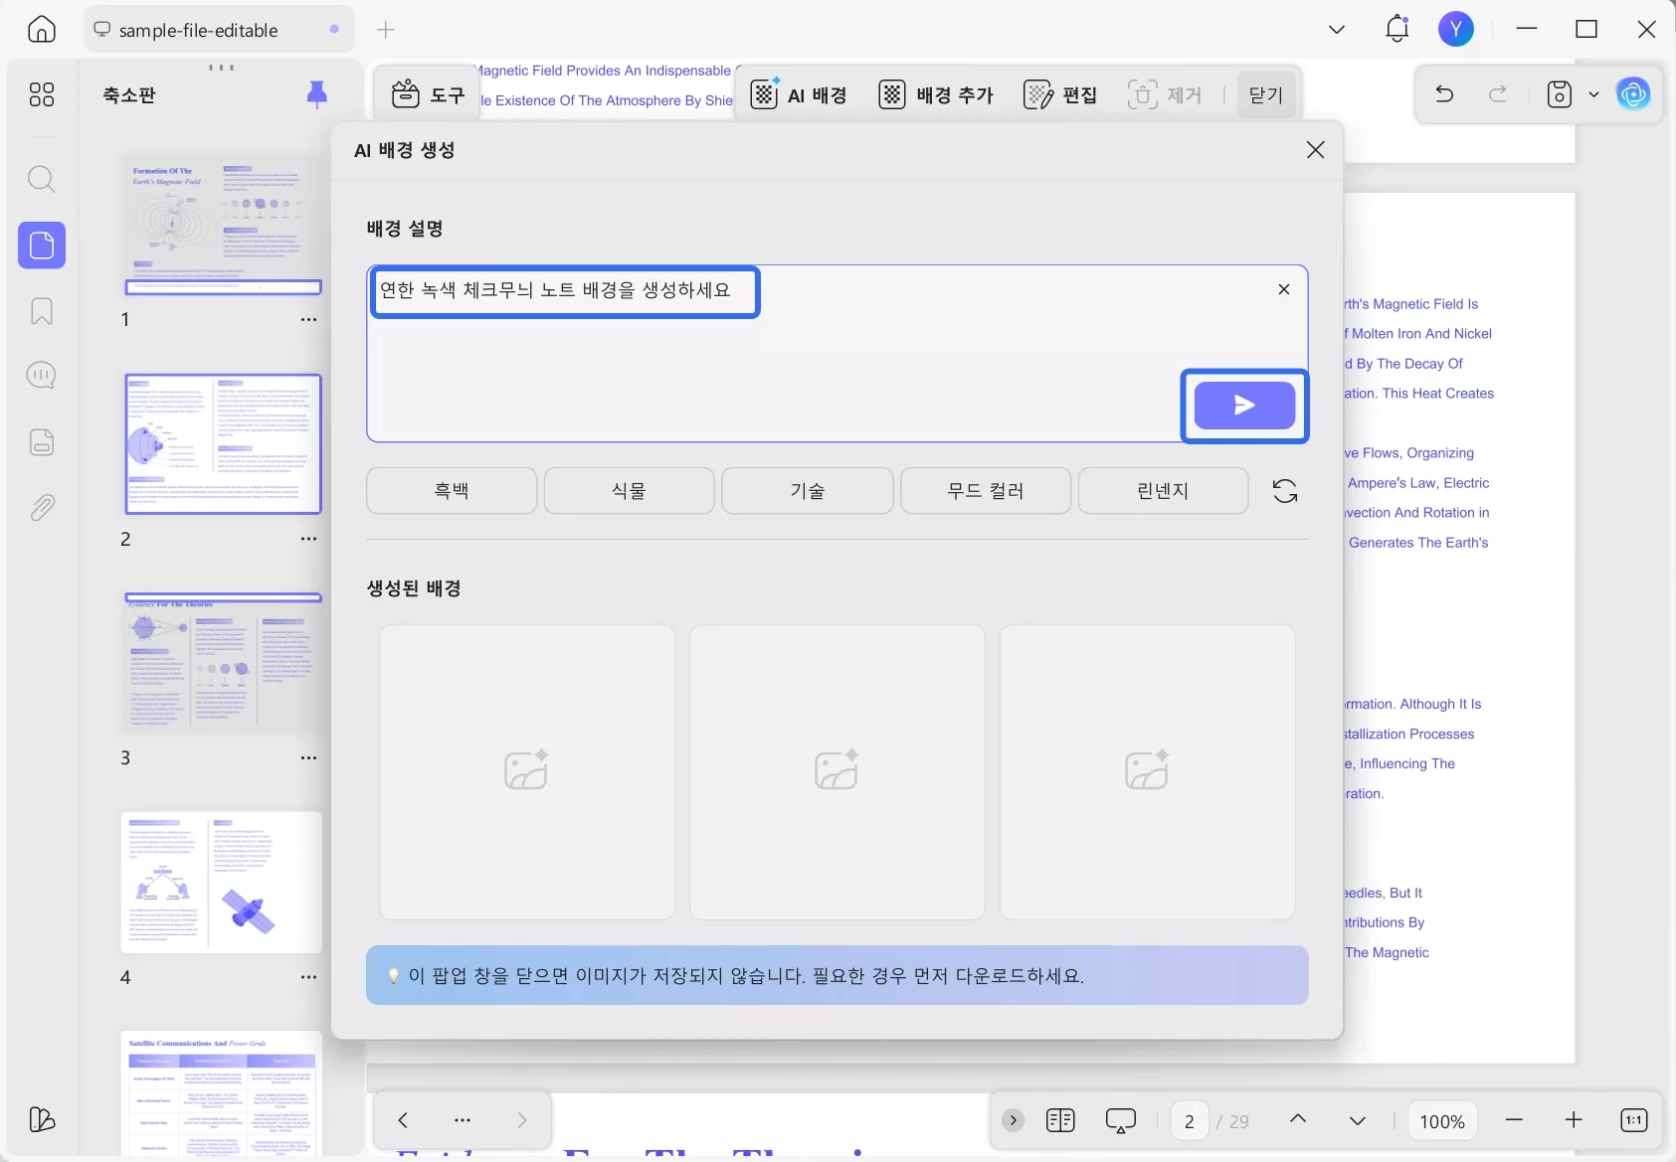The width and height of the screenshot is (1676, 1162).
Task: Open the annotations chat panel in sidebar
Action: [x=41, y=375]
